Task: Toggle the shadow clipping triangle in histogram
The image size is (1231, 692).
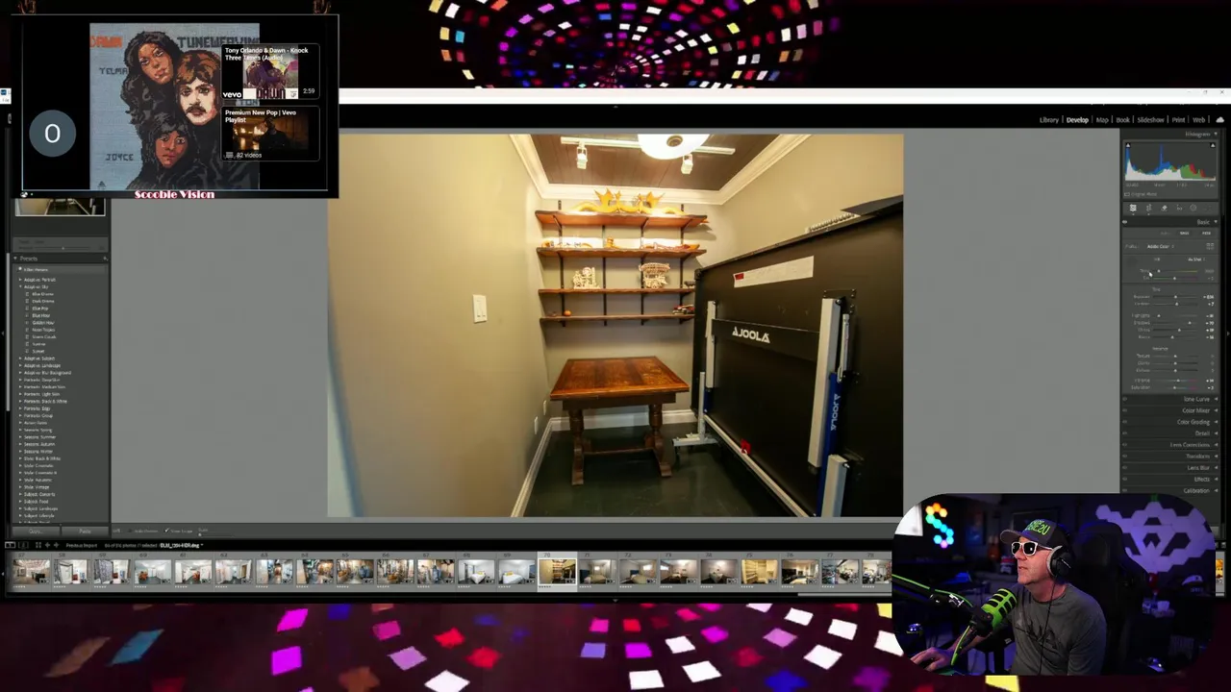Action: [1128, 145]
